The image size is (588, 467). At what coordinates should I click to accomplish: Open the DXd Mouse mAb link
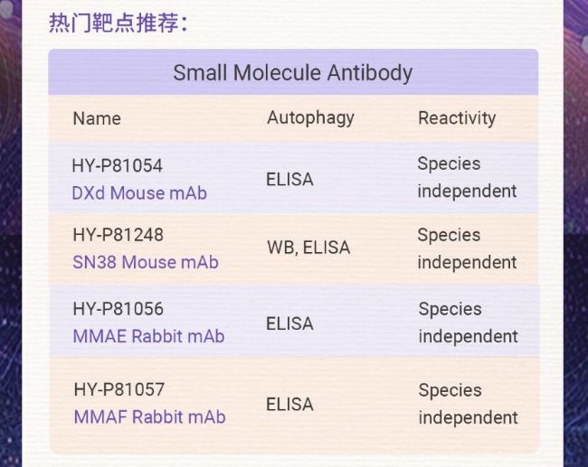[x=138, y=193]
